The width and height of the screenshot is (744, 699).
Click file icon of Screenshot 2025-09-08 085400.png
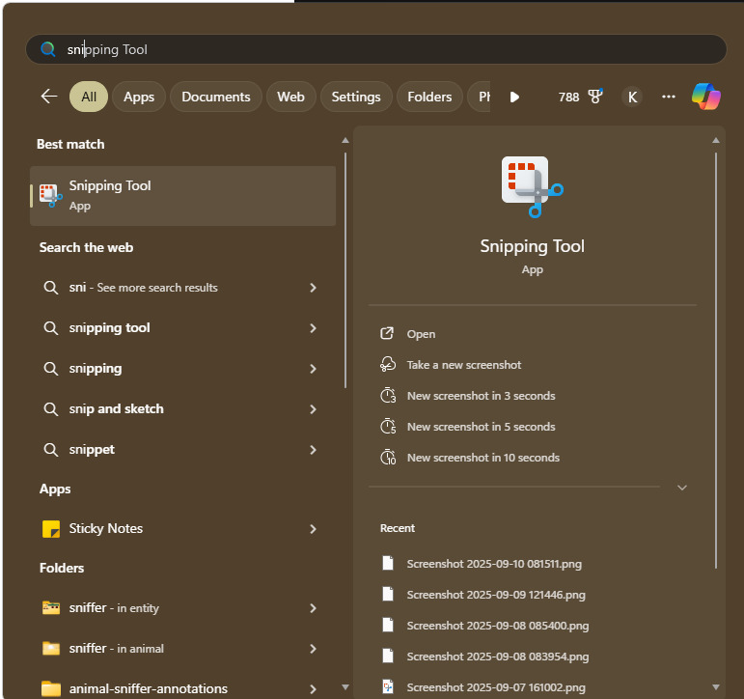(x=388, y=625)
